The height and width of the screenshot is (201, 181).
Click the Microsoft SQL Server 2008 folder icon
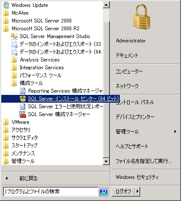6,21
